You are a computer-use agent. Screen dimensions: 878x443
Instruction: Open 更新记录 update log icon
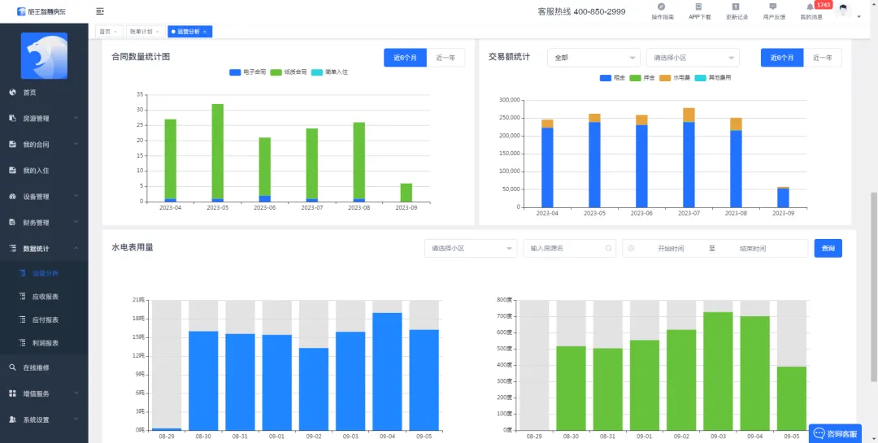point(737,7)
